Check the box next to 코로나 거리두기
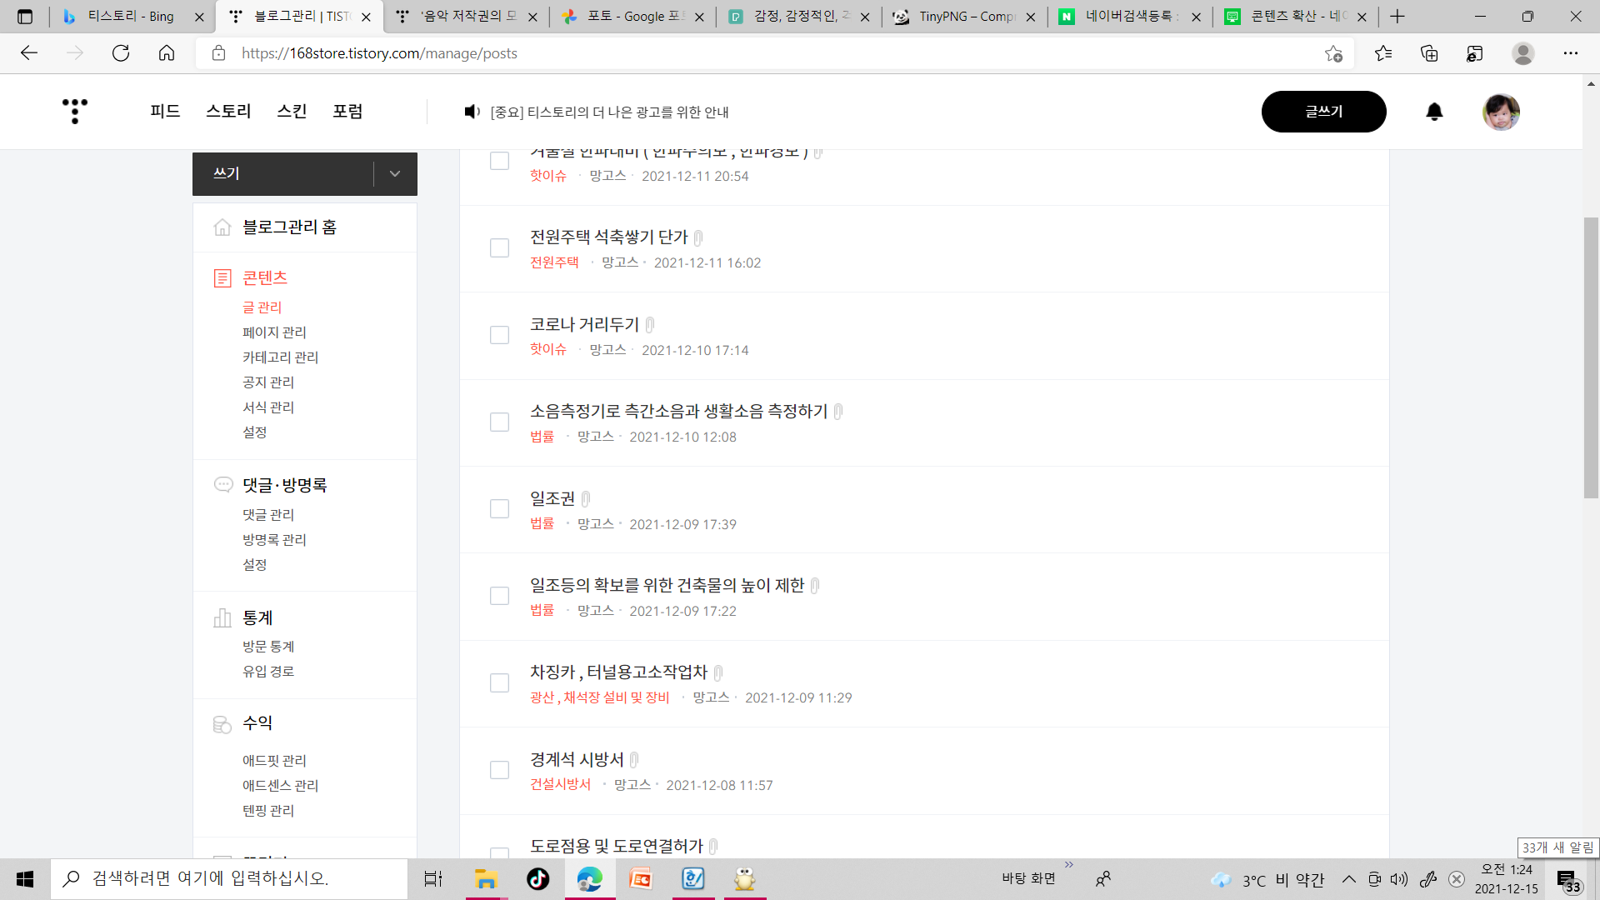 tap(499, 335)
